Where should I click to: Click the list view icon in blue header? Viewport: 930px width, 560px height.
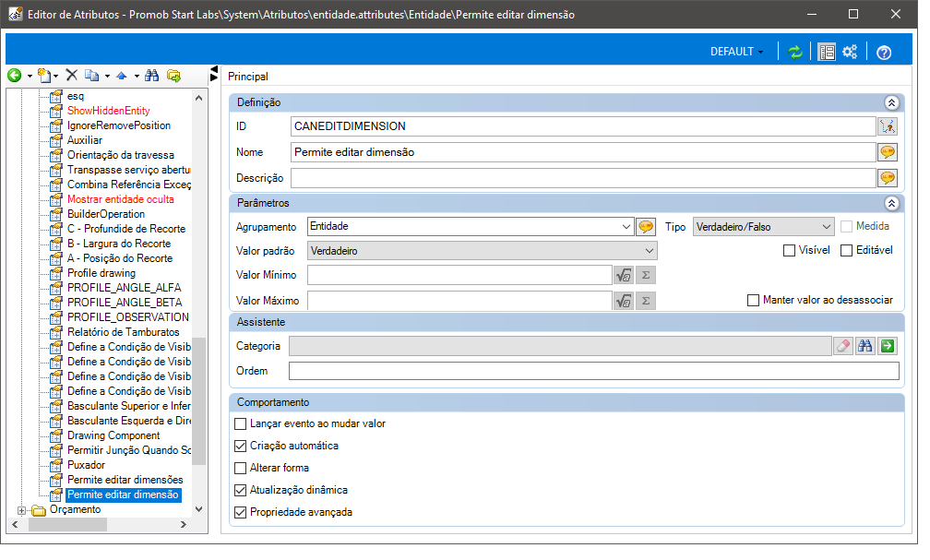(x=827, y=53)
